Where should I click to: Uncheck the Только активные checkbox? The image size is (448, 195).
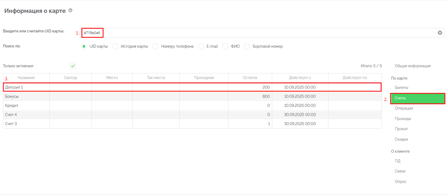point(73,66)
